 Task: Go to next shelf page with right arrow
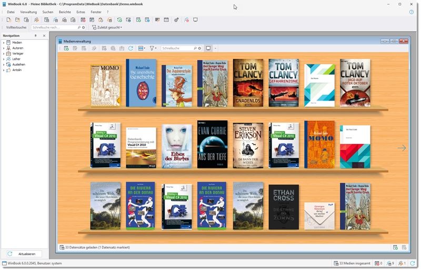click(x=402, y=148)
